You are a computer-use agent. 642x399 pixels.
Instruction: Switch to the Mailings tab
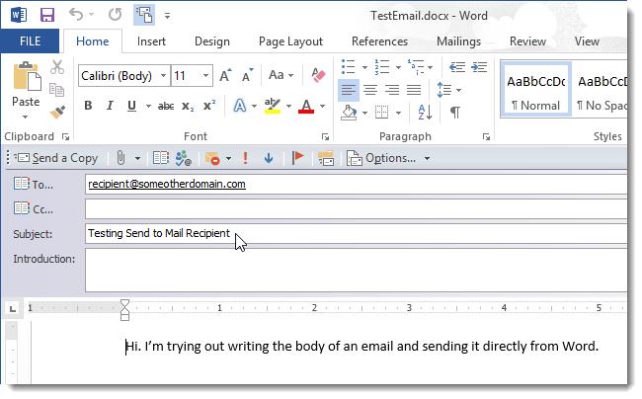458,41
